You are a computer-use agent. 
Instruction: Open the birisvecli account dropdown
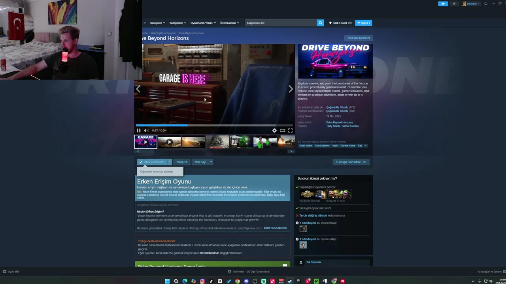click(471, 4)
